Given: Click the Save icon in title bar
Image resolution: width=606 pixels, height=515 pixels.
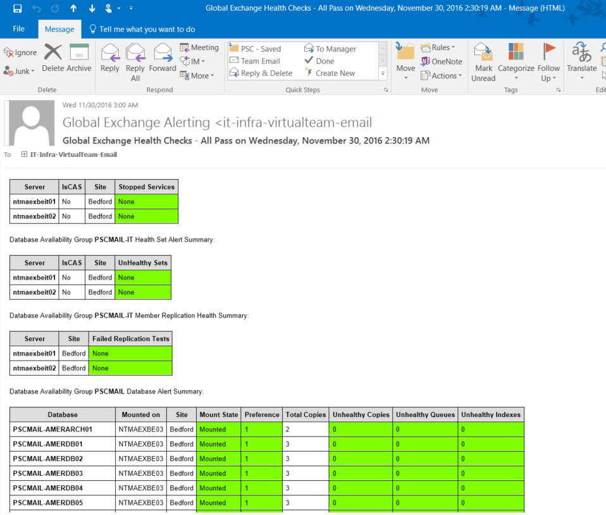Looking at the screenshot, I should tap(17, 9).
